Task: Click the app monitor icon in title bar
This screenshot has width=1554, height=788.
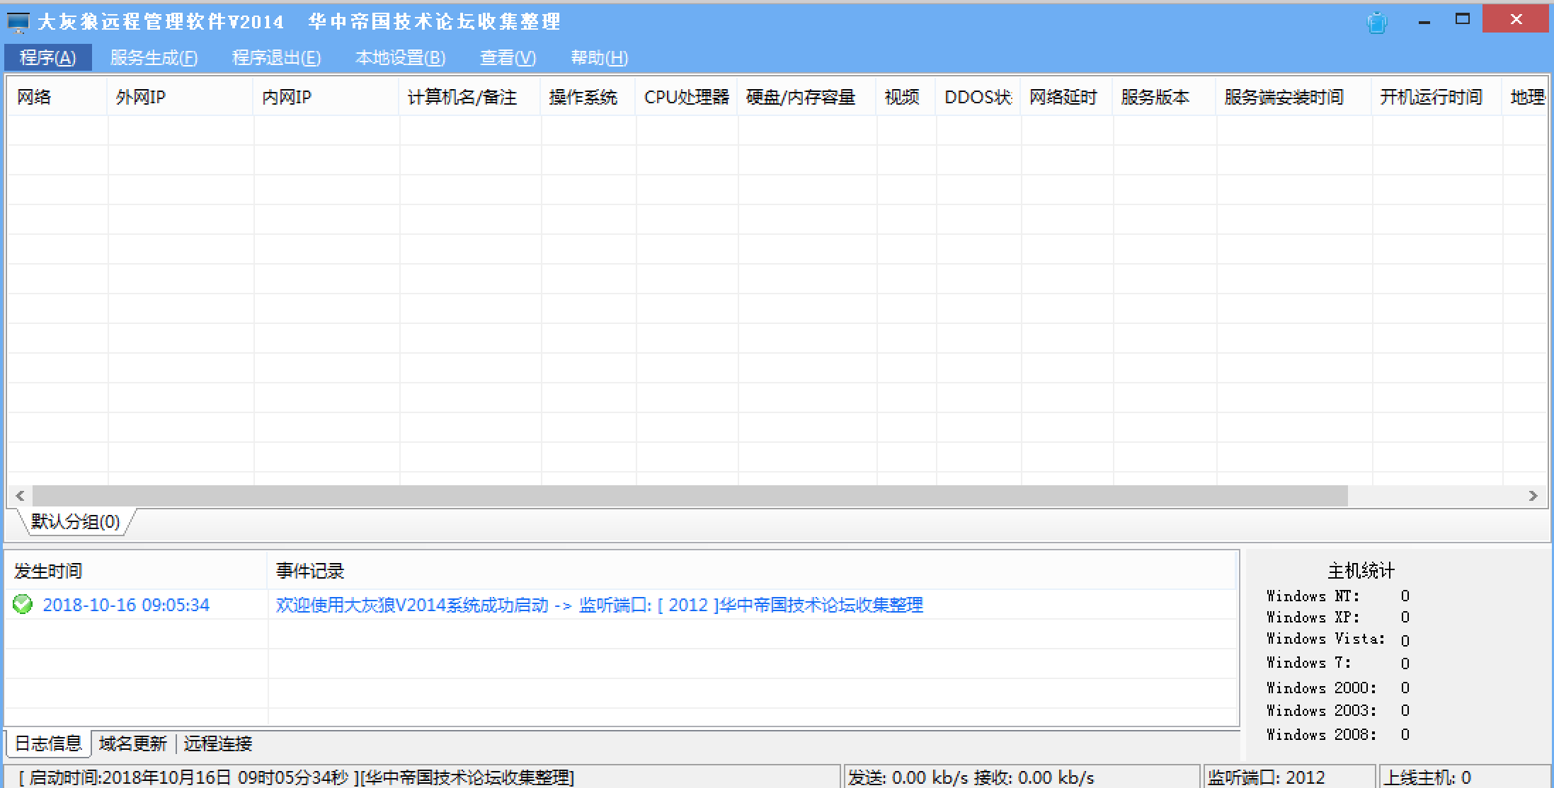Action: pyautogui.click(x=18, y=23)
